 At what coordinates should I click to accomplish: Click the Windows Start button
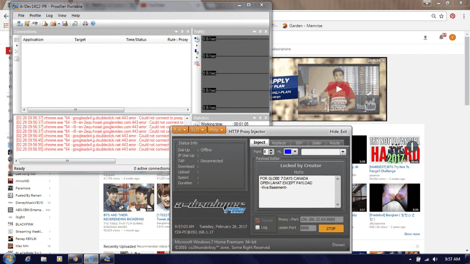pos(9,259)
